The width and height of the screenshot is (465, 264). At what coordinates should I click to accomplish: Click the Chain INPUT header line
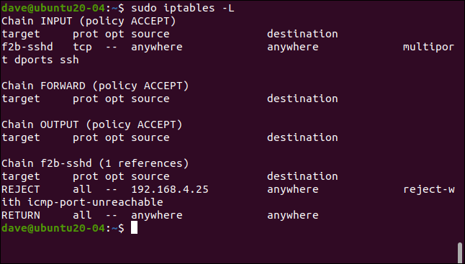(x=89, y=21)
